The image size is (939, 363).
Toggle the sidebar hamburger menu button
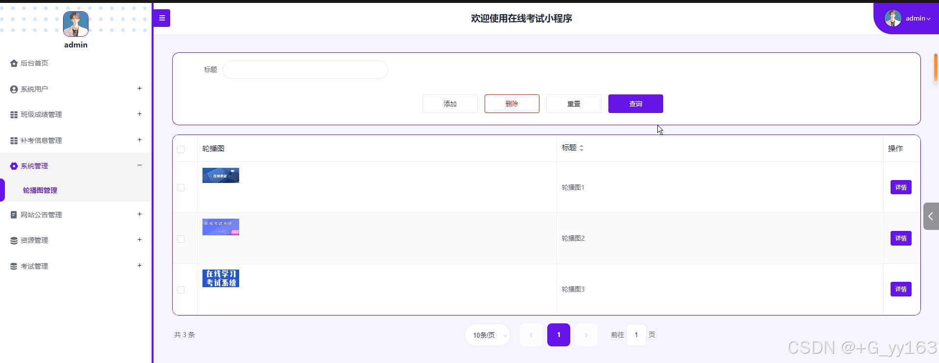click(162, 18)
